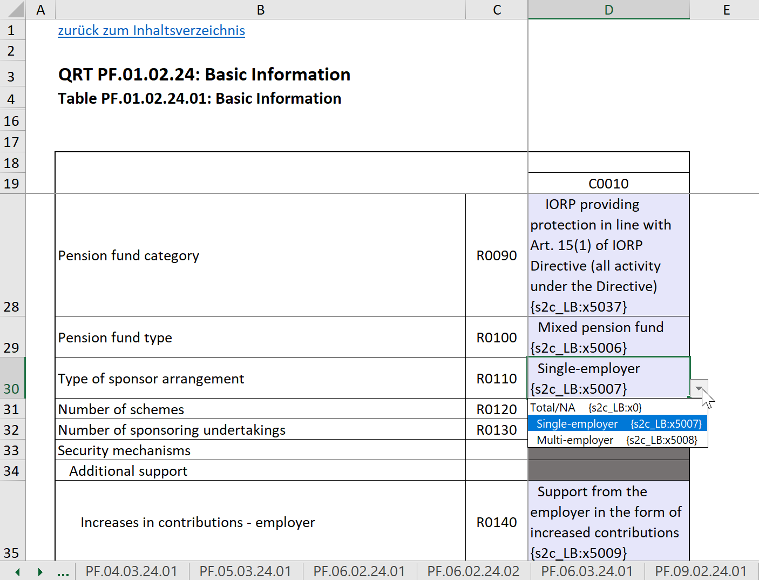Select Multi-employer option in list
759x580 pixels.
pyautogui.click(x=617, y=440)
